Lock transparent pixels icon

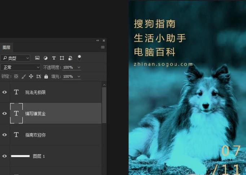point(16,76)
